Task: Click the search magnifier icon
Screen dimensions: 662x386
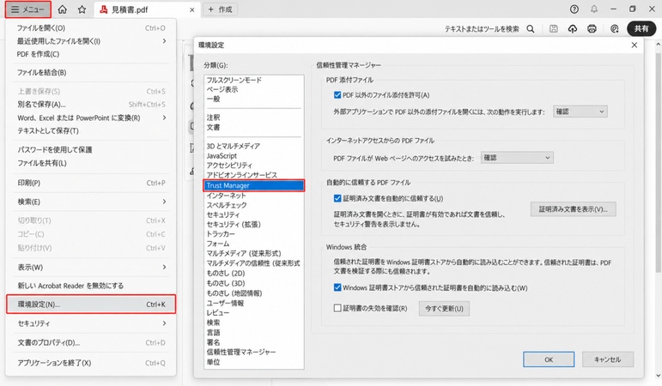Action: pyautogui.click(x=531, y=28)
